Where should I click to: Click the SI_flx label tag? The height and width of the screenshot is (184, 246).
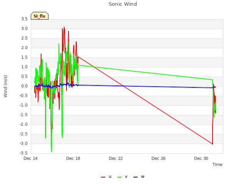40,16
